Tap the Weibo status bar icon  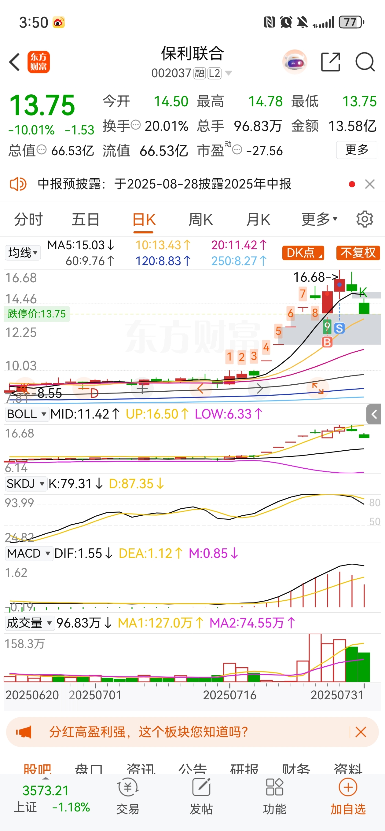click(x=59, y=22)
